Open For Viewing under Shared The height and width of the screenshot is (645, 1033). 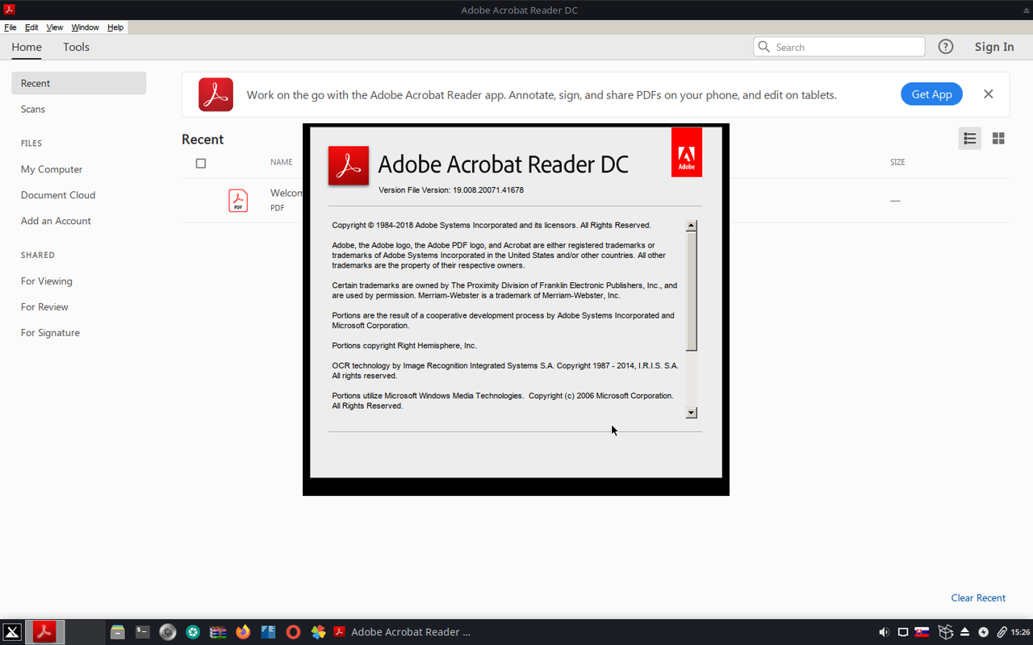(47, 281)
